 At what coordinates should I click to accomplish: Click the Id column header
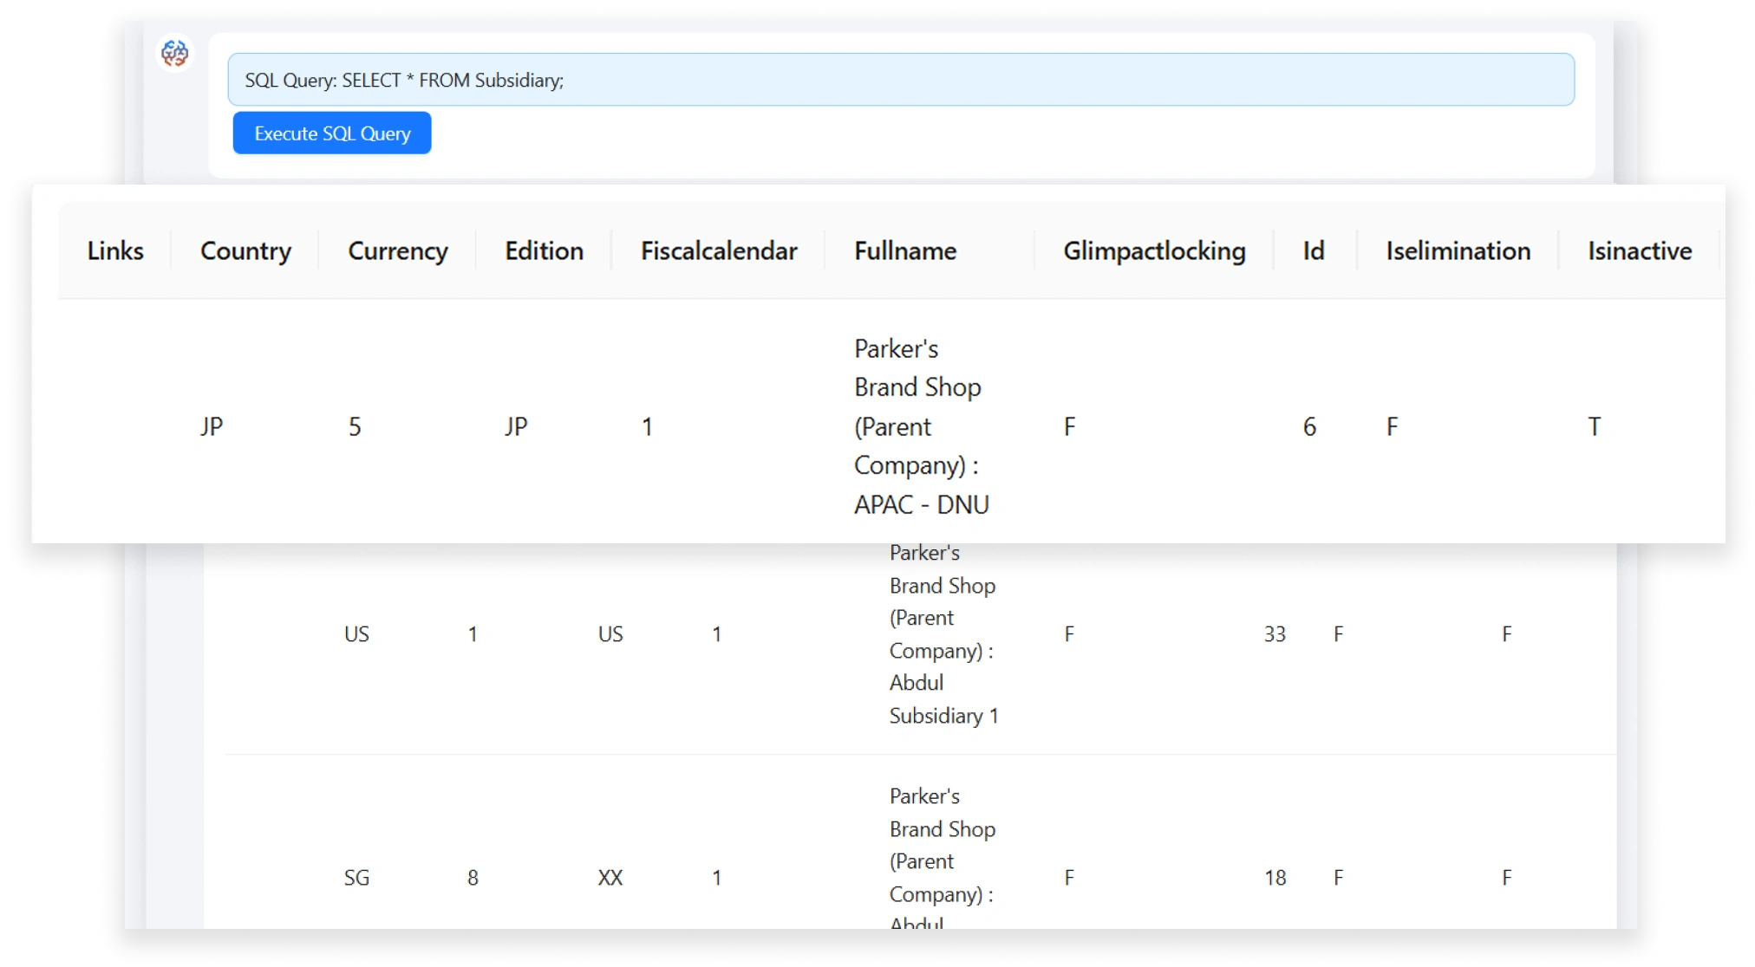[1314, 251]
